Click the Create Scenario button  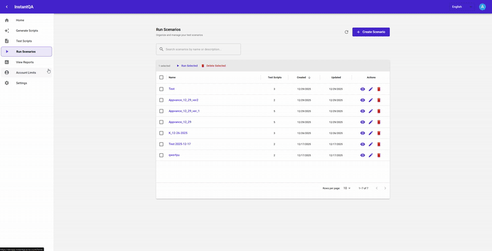[371, 32]
